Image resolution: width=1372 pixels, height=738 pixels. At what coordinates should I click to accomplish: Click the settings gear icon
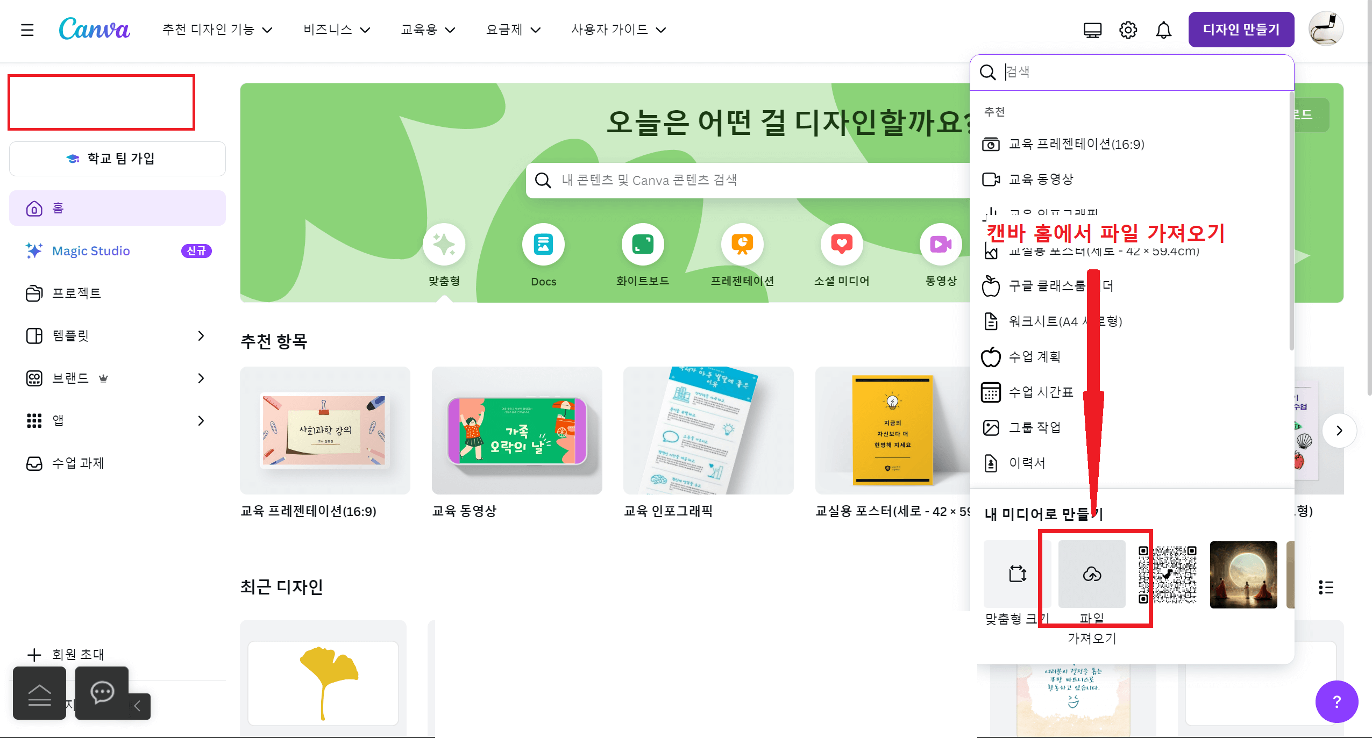[1128, 30]
